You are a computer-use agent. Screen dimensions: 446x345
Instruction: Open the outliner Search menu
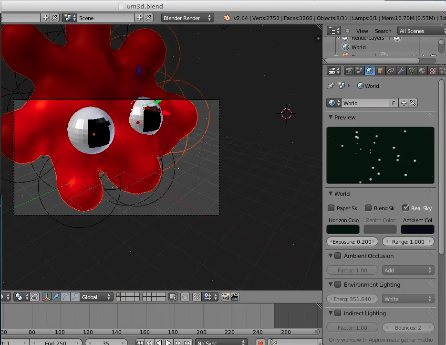[383, 31]
